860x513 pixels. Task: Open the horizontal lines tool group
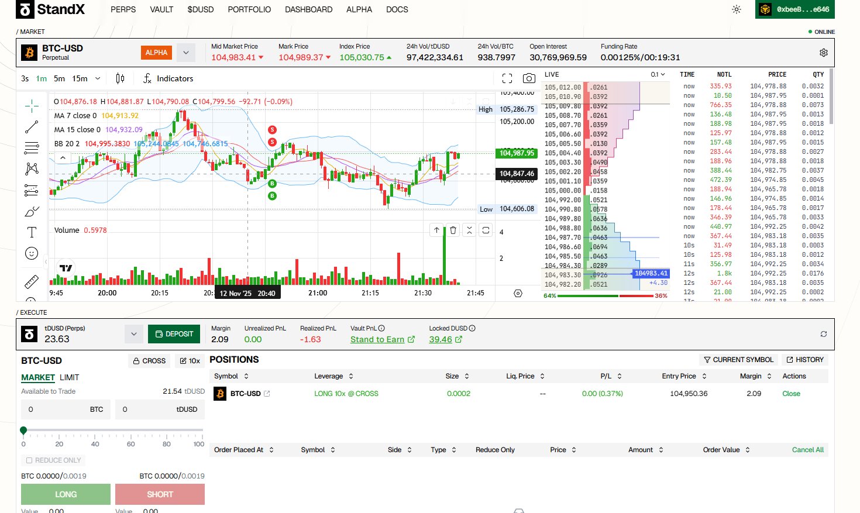pyautogui.click(x=32, y=148)
